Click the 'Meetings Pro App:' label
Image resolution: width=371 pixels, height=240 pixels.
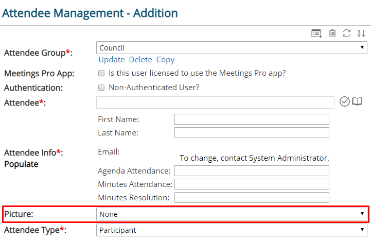[39, 74]
